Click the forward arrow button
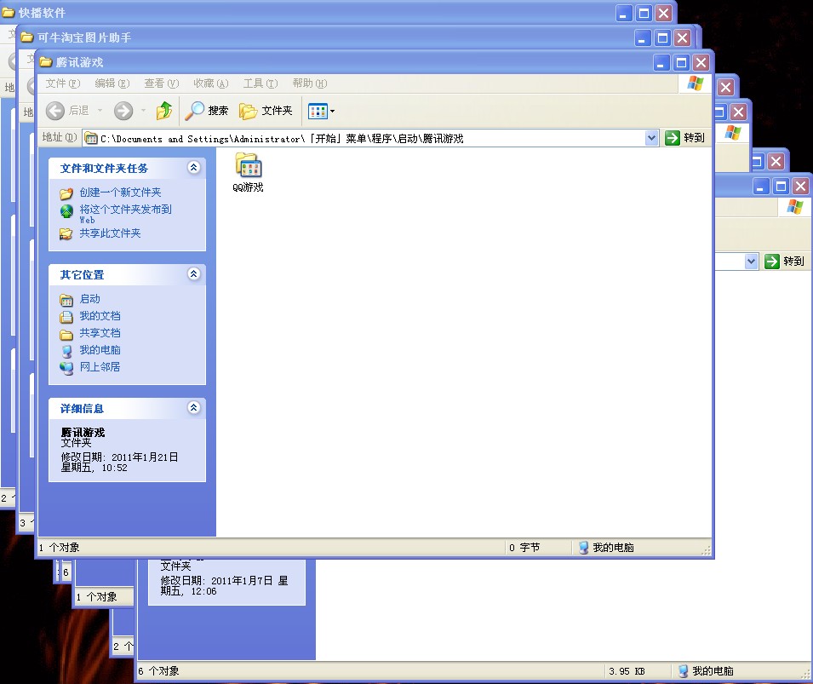This screenshot has width=813, height=684. (x=123, y=111)
